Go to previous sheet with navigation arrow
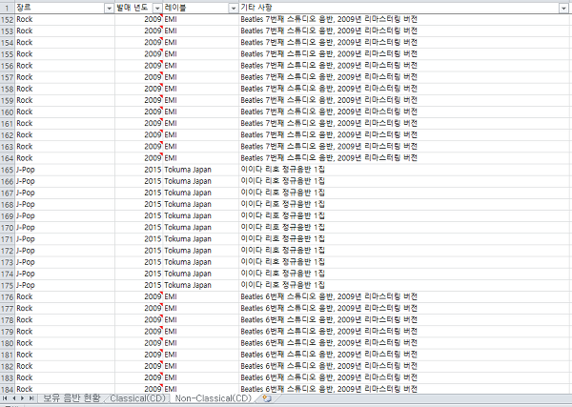Viewport: 572px width, 407px height. (14, 398)
